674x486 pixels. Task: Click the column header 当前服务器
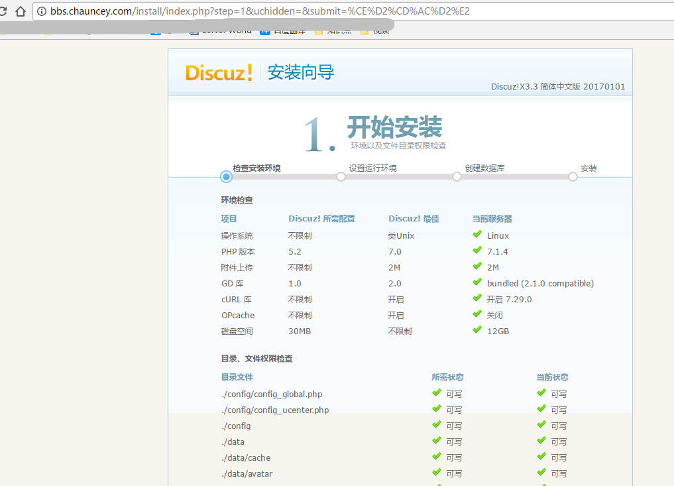[x=492, y=219]
